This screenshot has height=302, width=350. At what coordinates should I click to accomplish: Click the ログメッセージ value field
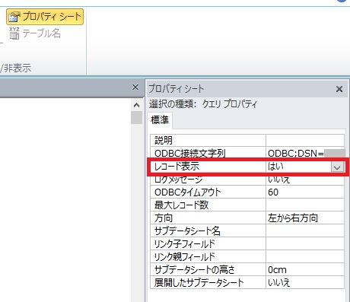click(305, 180)
